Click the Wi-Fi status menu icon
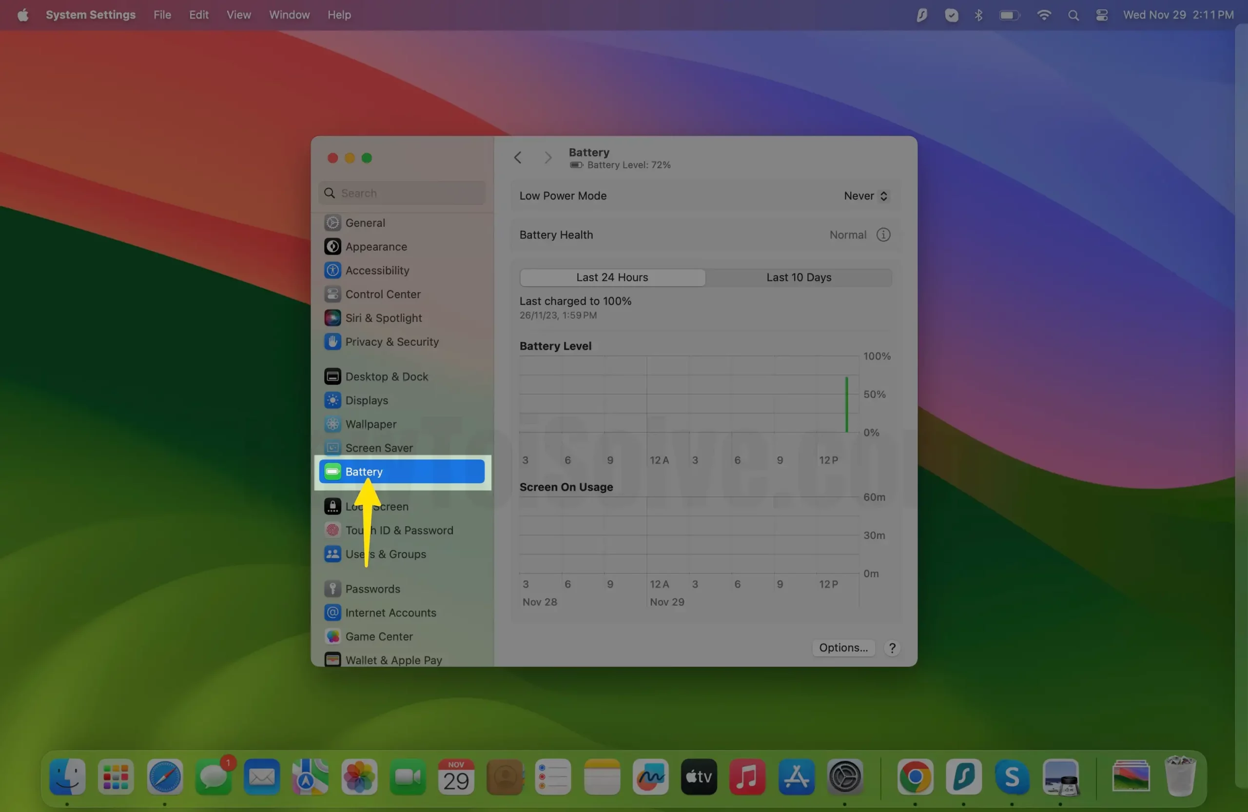1248x812 pixels. pos(1044,15)
